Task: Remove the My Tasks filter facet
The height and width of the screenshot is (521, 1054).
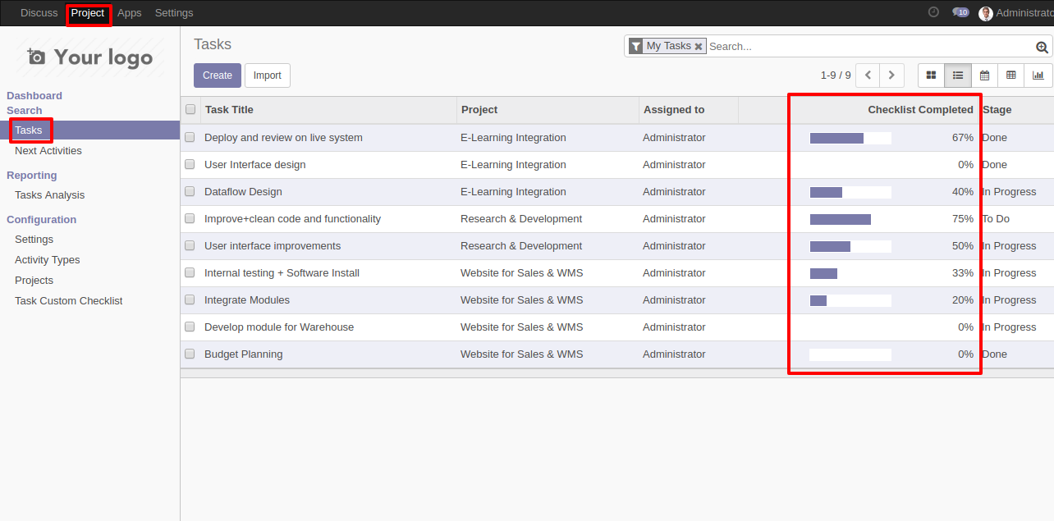Action: coord(699,47)
